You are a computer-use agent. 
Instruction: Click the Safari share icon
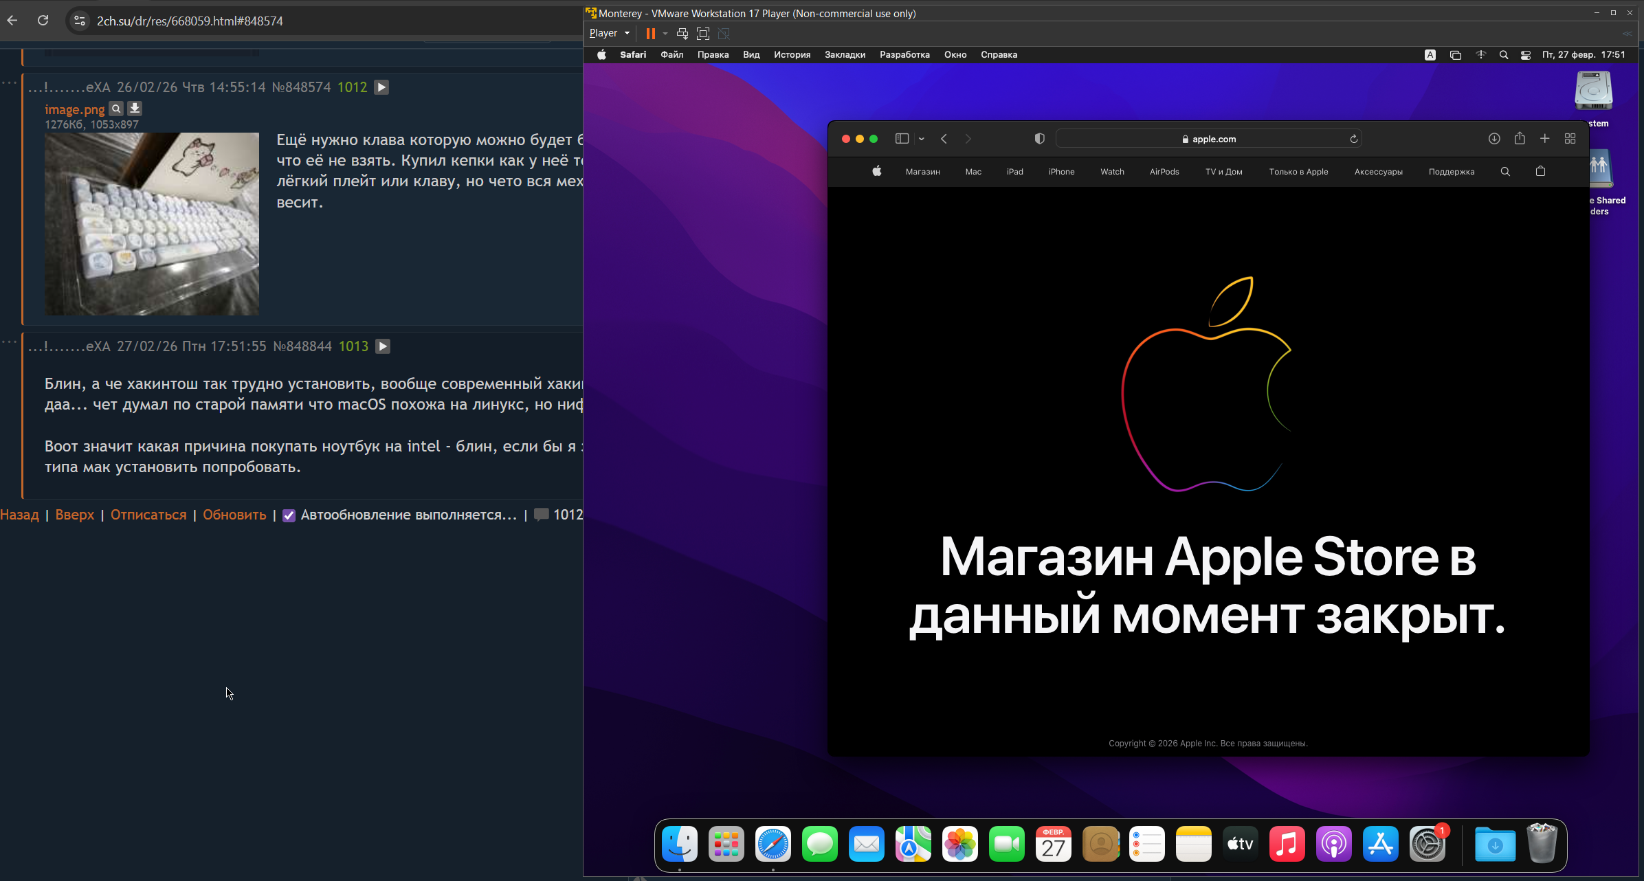[x=1520, y=139]
